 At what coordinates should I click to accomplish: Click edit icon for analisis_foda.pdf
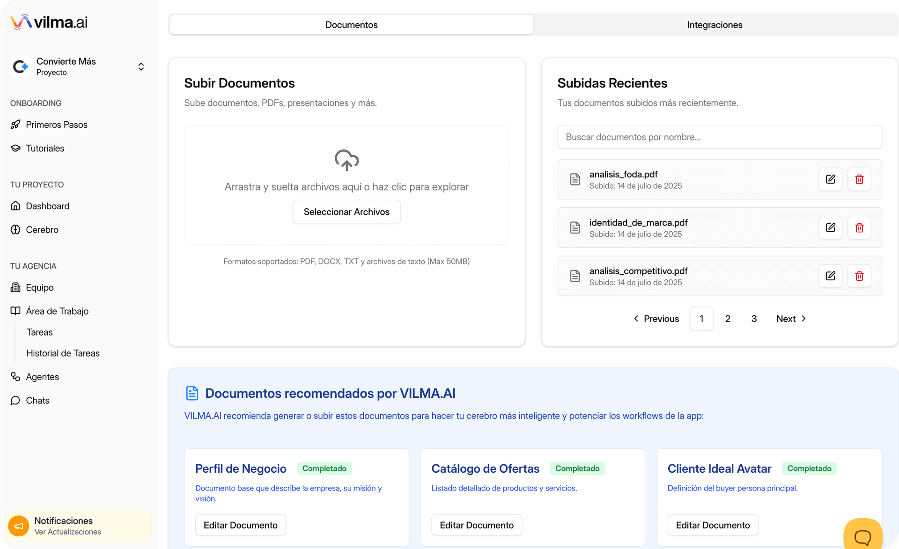[830, 179]
